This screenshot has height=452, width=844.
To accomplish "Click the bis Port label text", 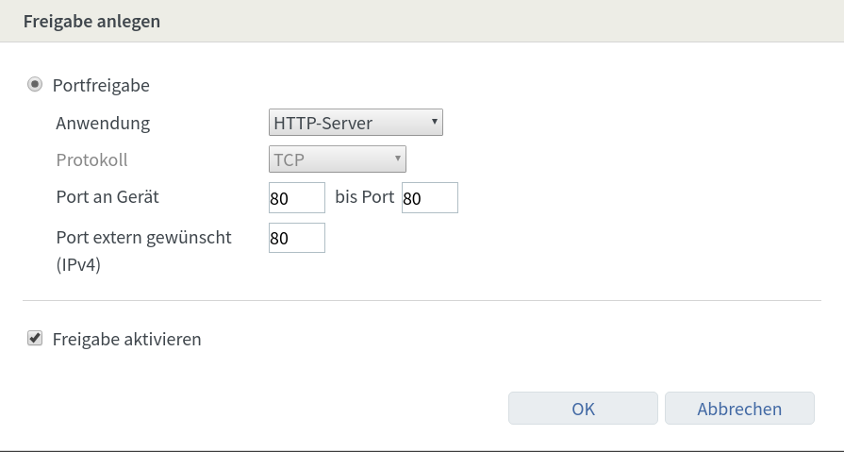I will pyautogui.click(x=364, y=197).
